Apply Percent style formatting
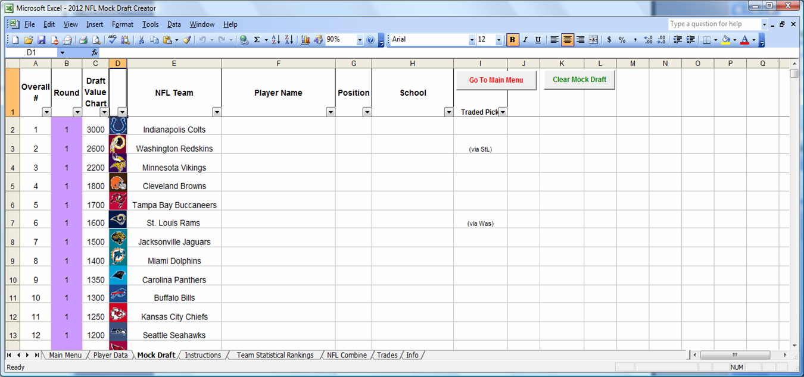The image size is (804, 377). [622, 40]
